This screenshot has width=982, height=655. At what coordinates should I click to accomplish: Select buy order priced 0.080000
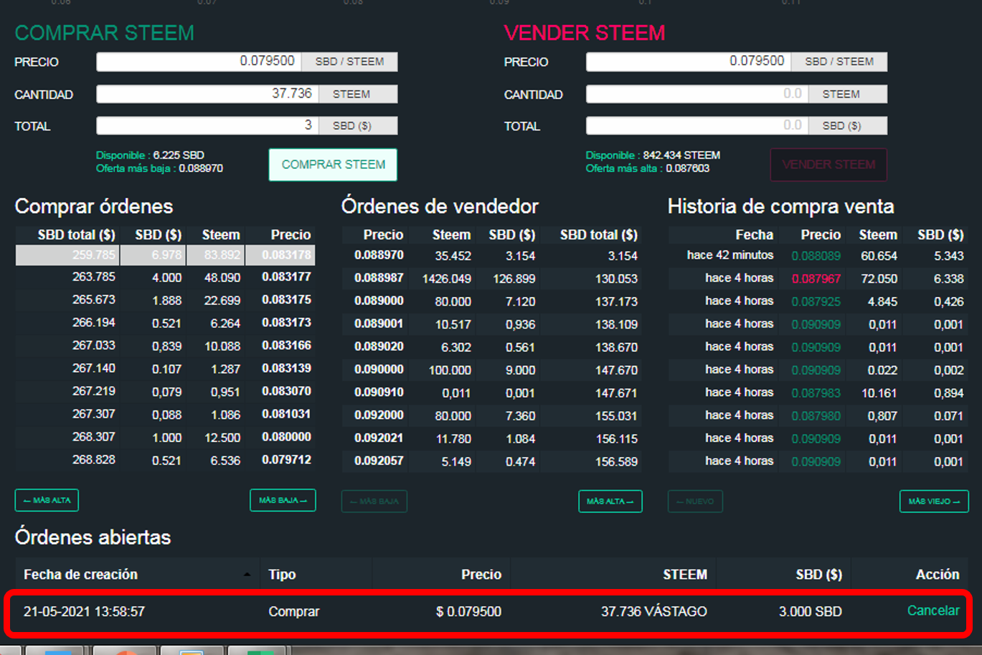click(x=165, y=438)
